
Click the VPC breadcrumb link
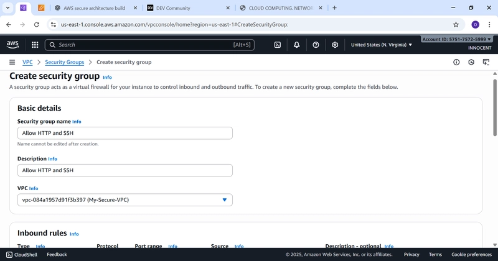pos(27,62)
